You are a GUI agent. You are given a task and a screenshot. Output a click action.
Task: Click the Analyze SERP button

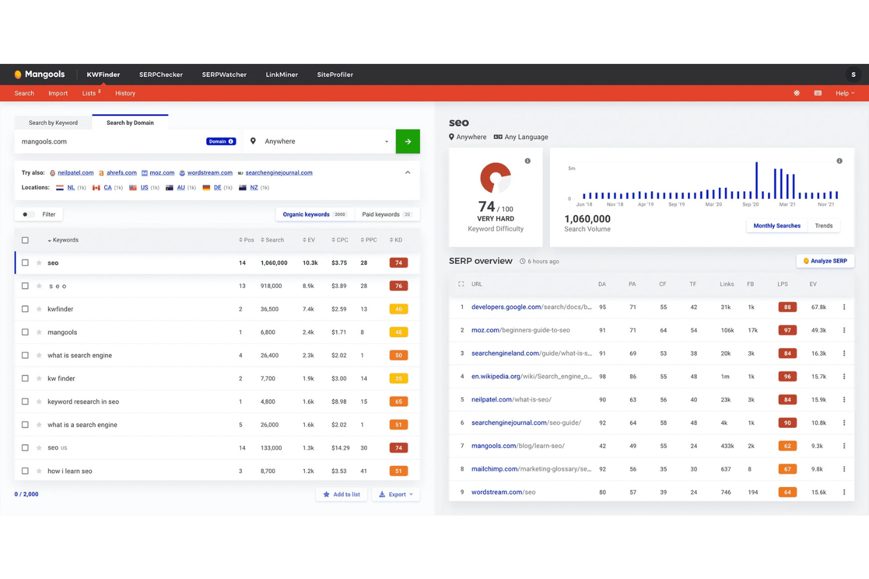[x=825, y=261]
